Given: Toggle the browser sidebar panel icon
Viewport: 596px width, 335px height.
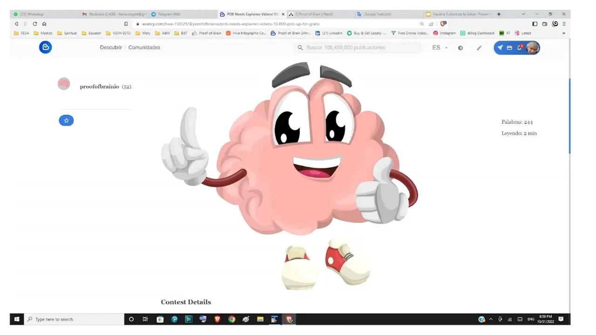Looking at the screenshot, I should [x=535, y=24].
